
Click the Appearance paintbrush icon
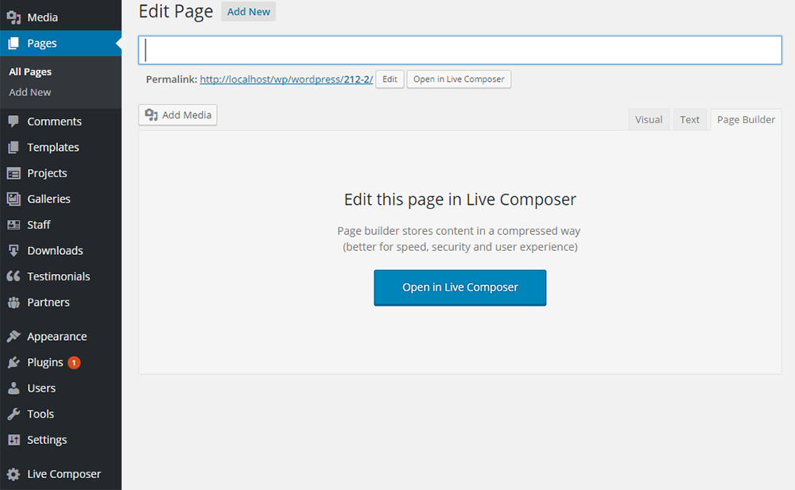[14, 336]
